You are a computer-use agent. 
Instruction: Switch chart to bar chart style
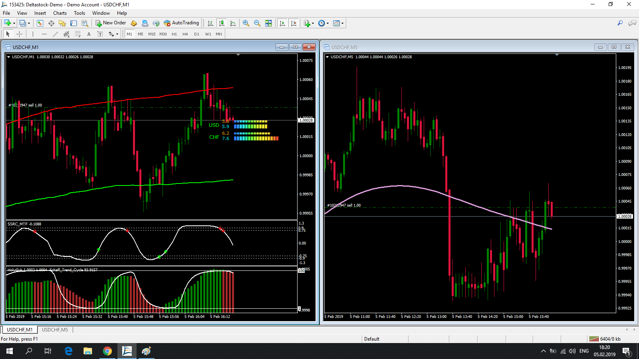coord(210,23)
